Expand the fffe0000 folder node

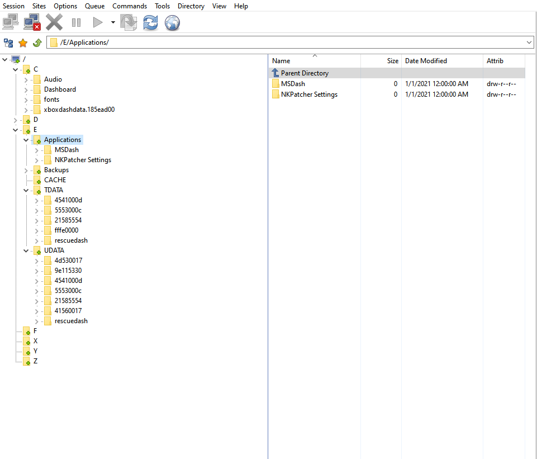pyautogui.click(x=37, y=231)
